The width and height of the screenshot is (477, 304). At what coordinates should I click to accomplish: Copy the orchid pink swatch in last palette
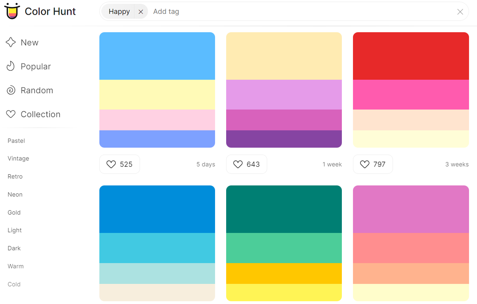coord(411,209)
